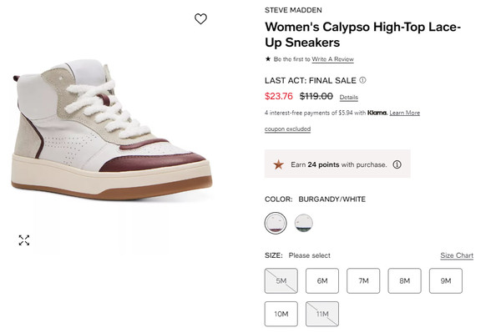Select the unavailable 11M size
This screenshot has height=333, width=501.
[x=322, y=314]
